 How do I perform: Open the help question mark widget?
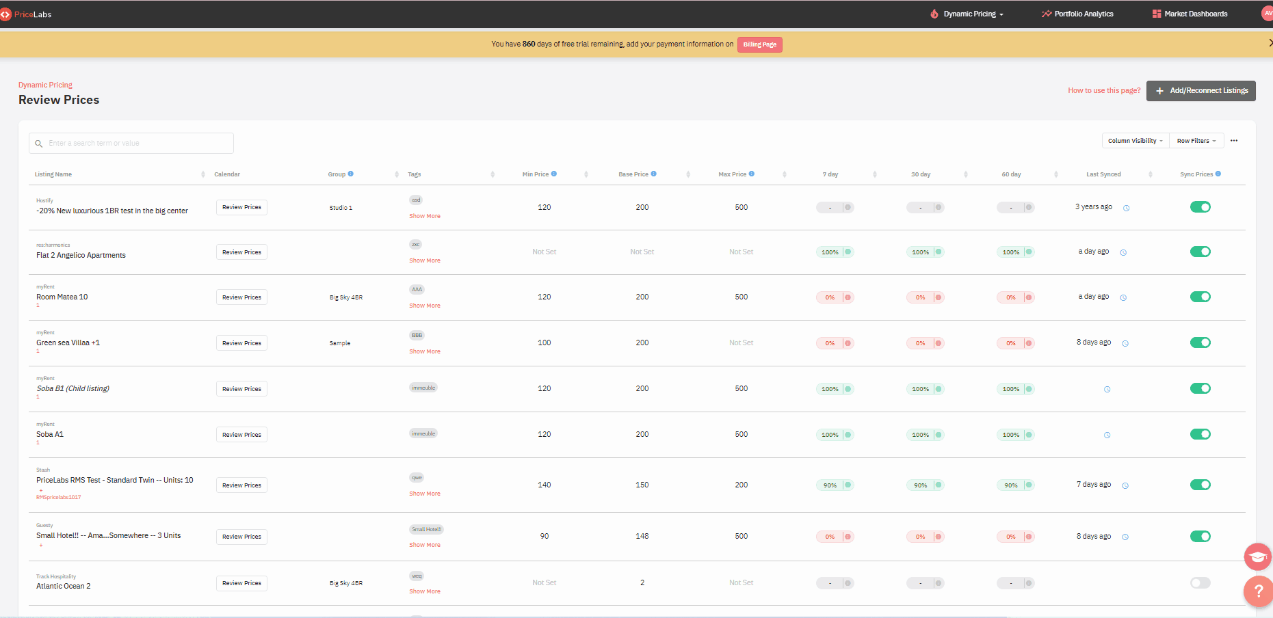[x=1258, y=591]
